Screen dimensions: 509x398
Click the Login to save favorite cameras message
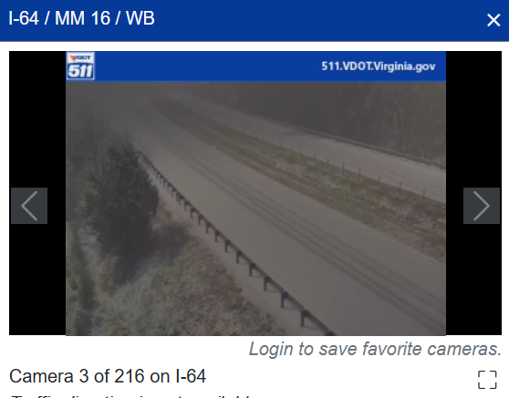(x=375, y=349)
